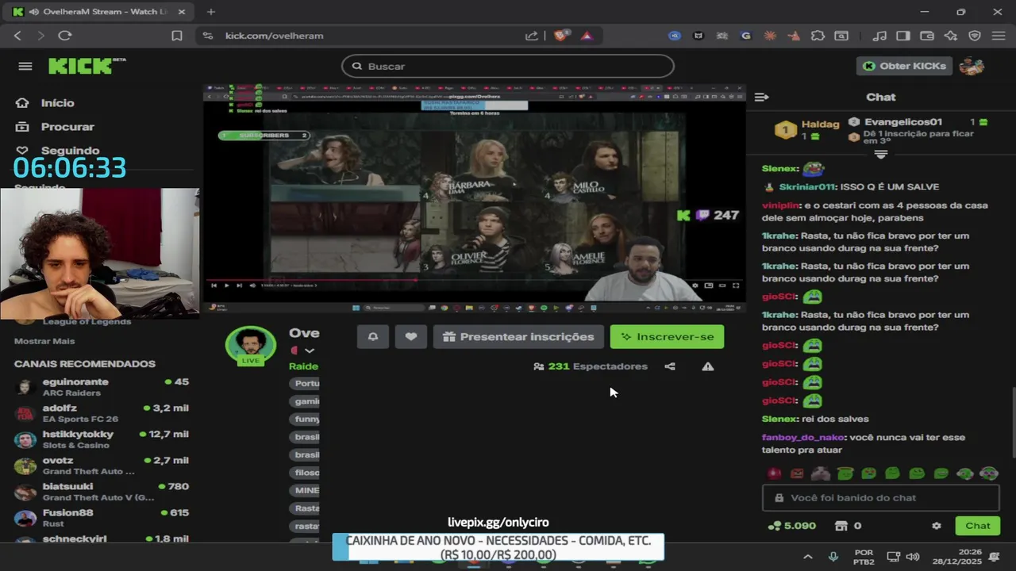The height and width of the screenshot is (571, 1016).
Task: Focus the Buscar search field
Action: [508, 67]
